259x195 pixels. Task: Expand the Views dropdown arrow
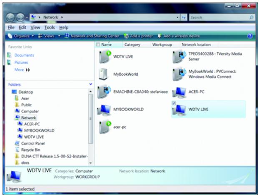(59, 36)
